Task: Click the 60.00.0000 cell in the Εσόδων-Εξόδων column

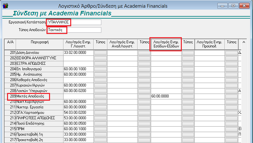Action: [x=166, y=96]
